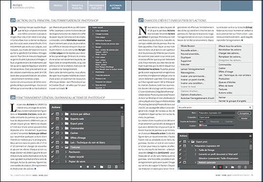This screenshot has height=182, width=263.
Task: Toggle check mark of Taille de l'image step
Action: tap(180, 150)
